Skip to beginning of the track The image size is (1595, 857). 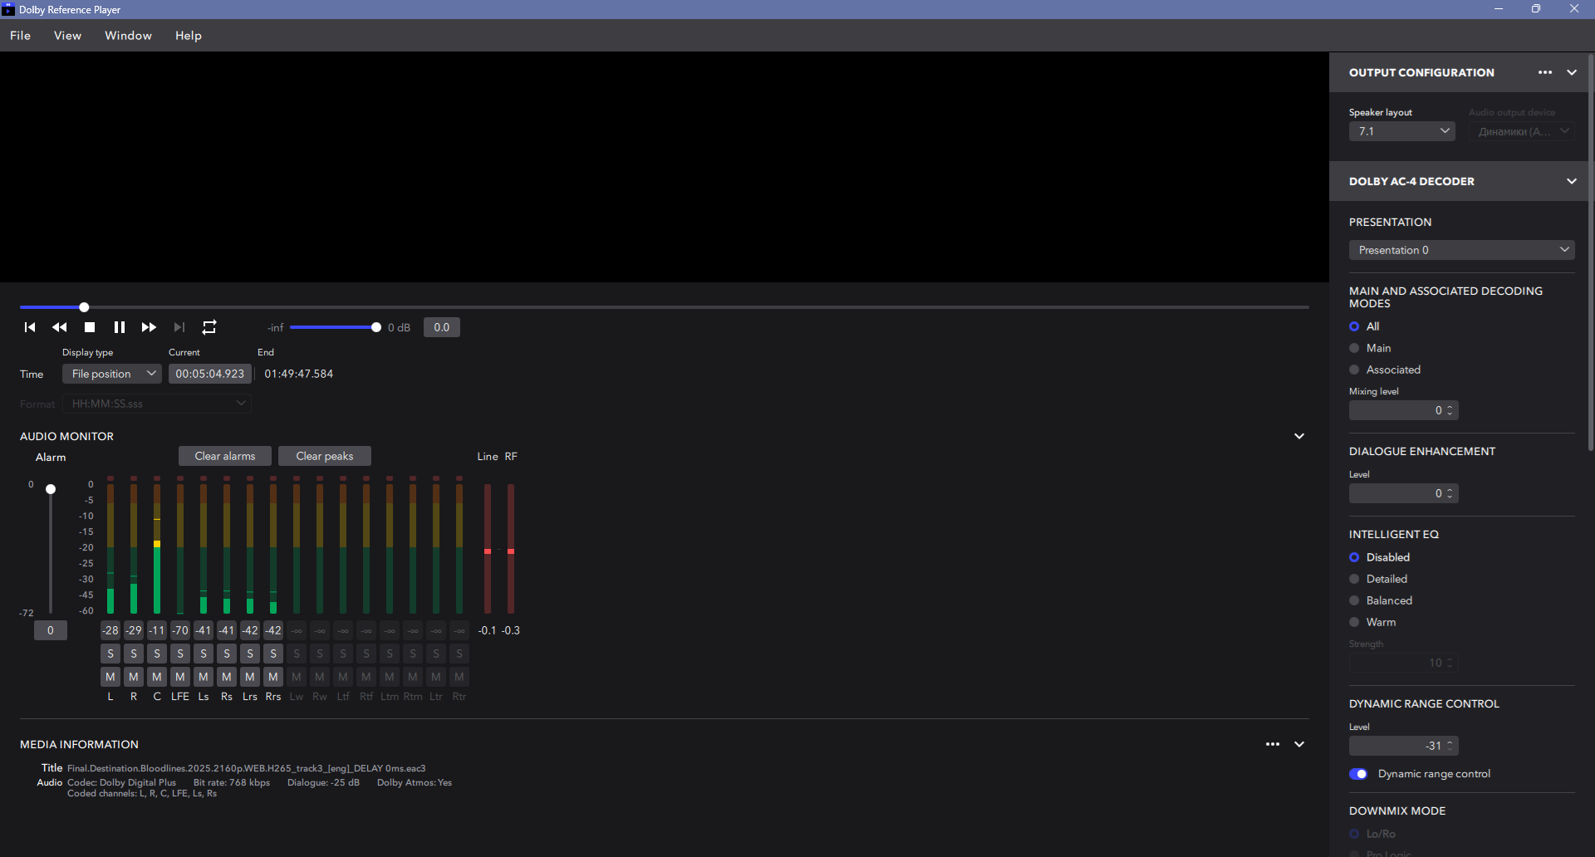[30, 327]
